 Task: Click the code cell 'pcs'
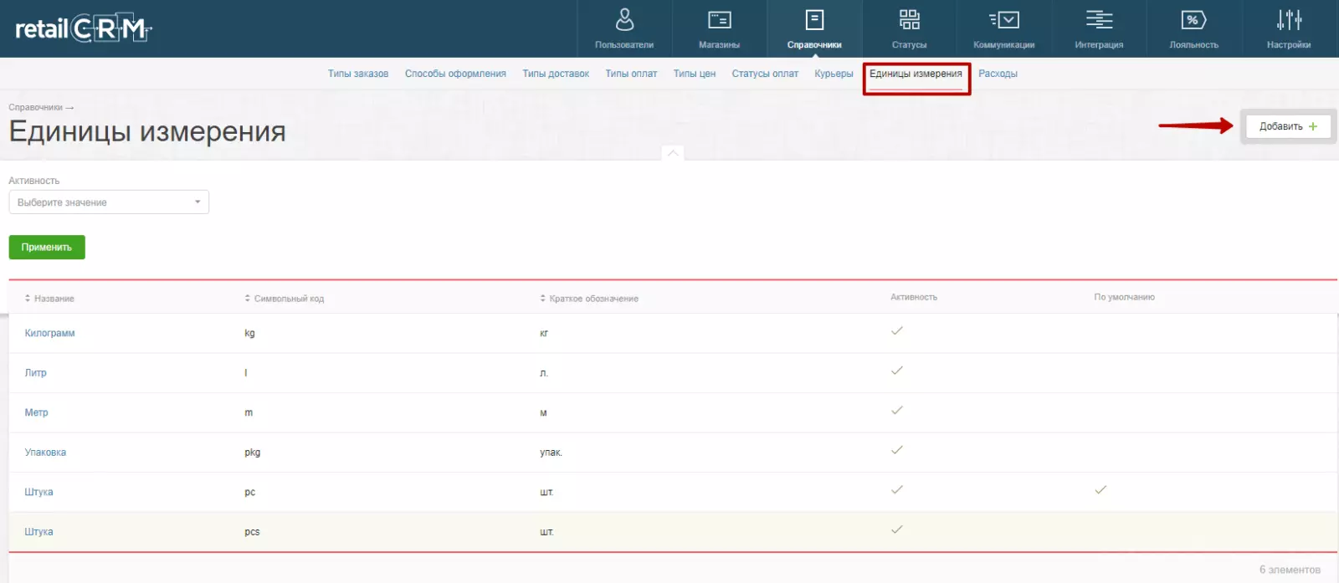[252, 532]
